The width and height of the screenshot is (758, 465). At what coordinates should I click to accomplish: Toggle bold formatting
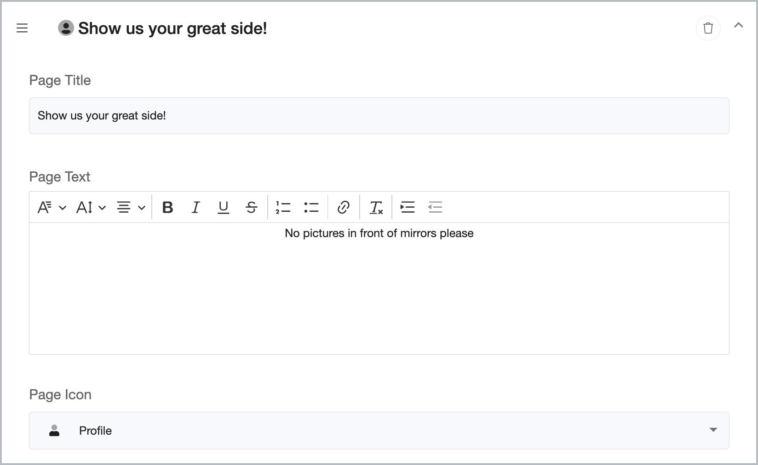[x=168, y=207]
